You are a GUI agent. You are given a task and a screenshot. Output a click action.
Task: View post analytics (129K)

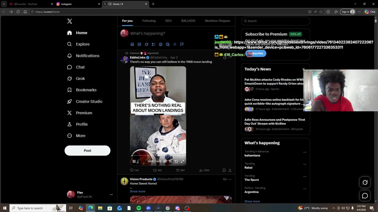point(204,170)
